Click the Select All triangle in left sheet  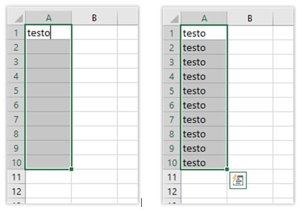pyautogui.click(x=18, y=19)
